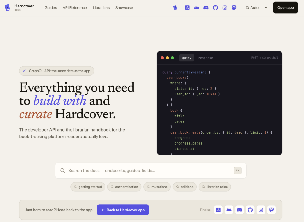
Task: Click the Find us label
Action: [205, 210]
